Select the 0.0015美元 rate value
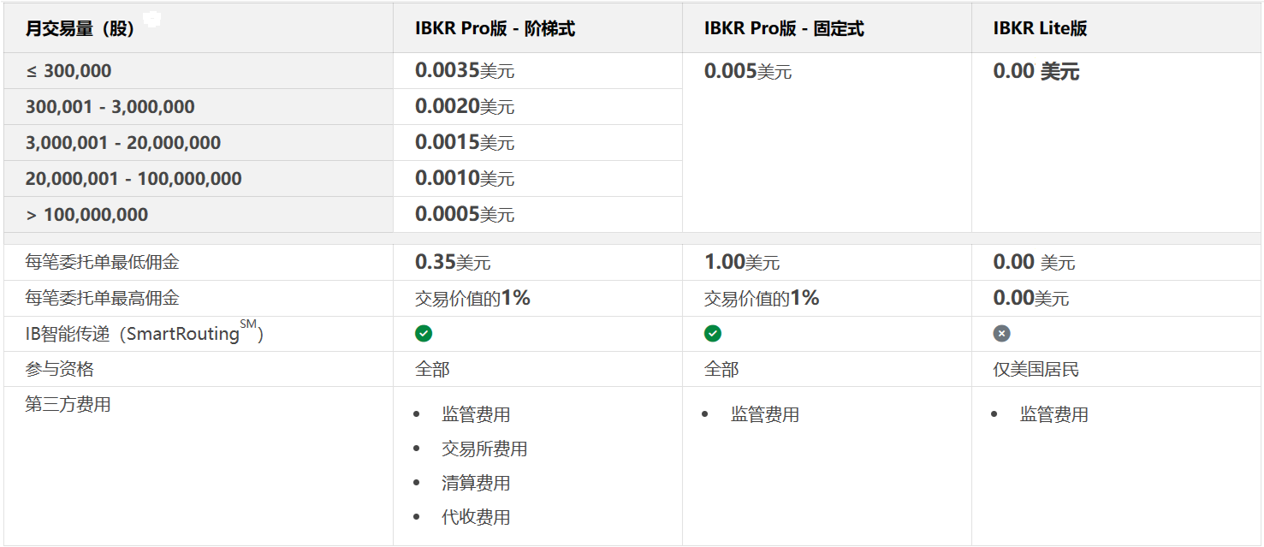Viewport: 1264px width, 547px height. pyautogui.click(x=465, y=143)
